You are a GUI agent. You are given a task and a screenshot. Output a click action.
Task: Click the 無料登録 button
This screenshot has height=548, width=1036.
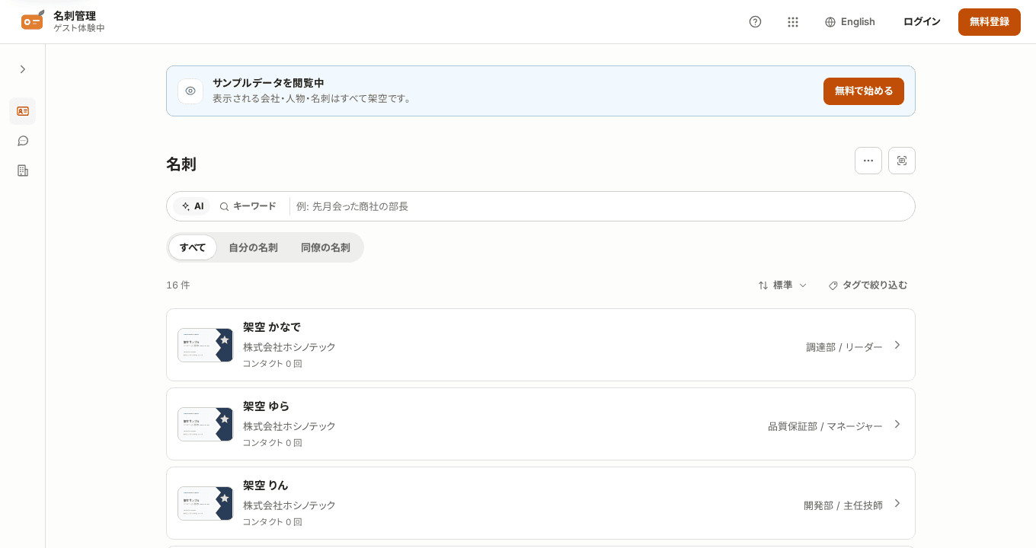coord(990,22)
